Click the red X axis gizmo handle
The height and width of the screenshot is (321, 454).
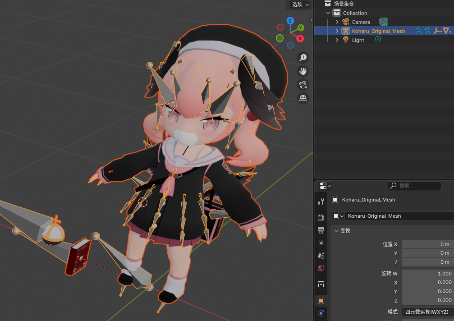[300, 38]
